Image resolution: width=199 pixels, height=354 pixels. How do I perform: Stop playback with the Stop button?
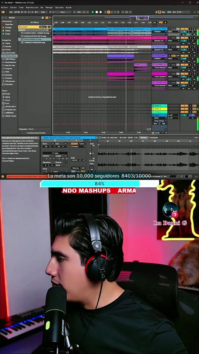(97, 12)
